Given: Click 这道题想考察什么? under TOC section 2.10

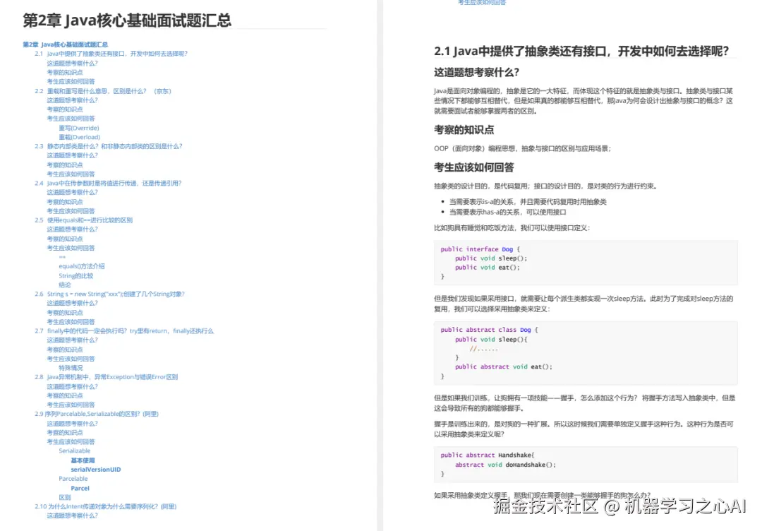Looking at the screenshot, I should (x=72, y=515).
